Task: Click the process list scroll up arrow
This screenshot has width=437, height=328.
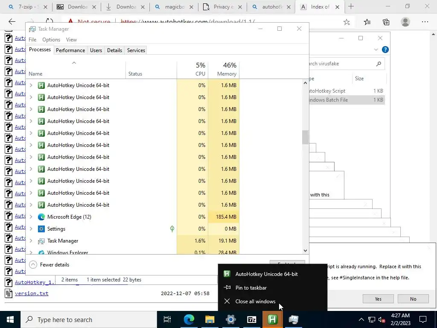Action: (x=305, y=83)
